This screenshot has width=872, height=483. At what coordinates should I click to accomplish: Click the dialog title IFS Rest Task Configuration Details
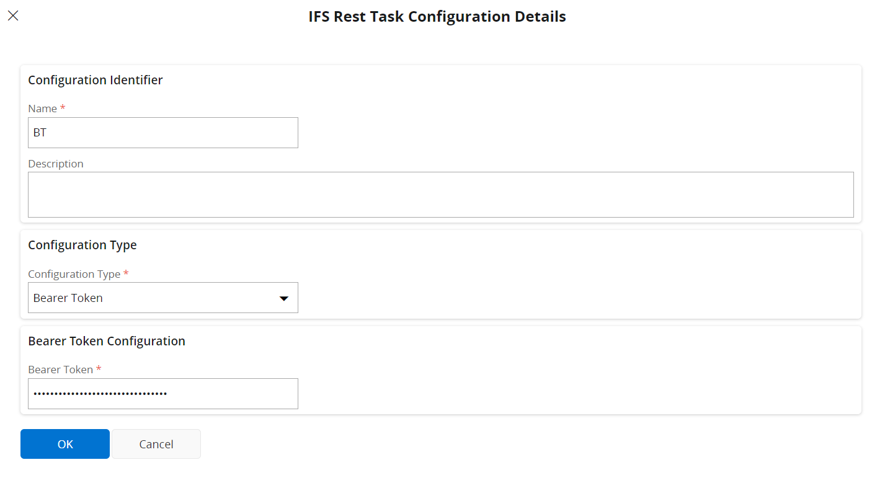pos(436,16)
